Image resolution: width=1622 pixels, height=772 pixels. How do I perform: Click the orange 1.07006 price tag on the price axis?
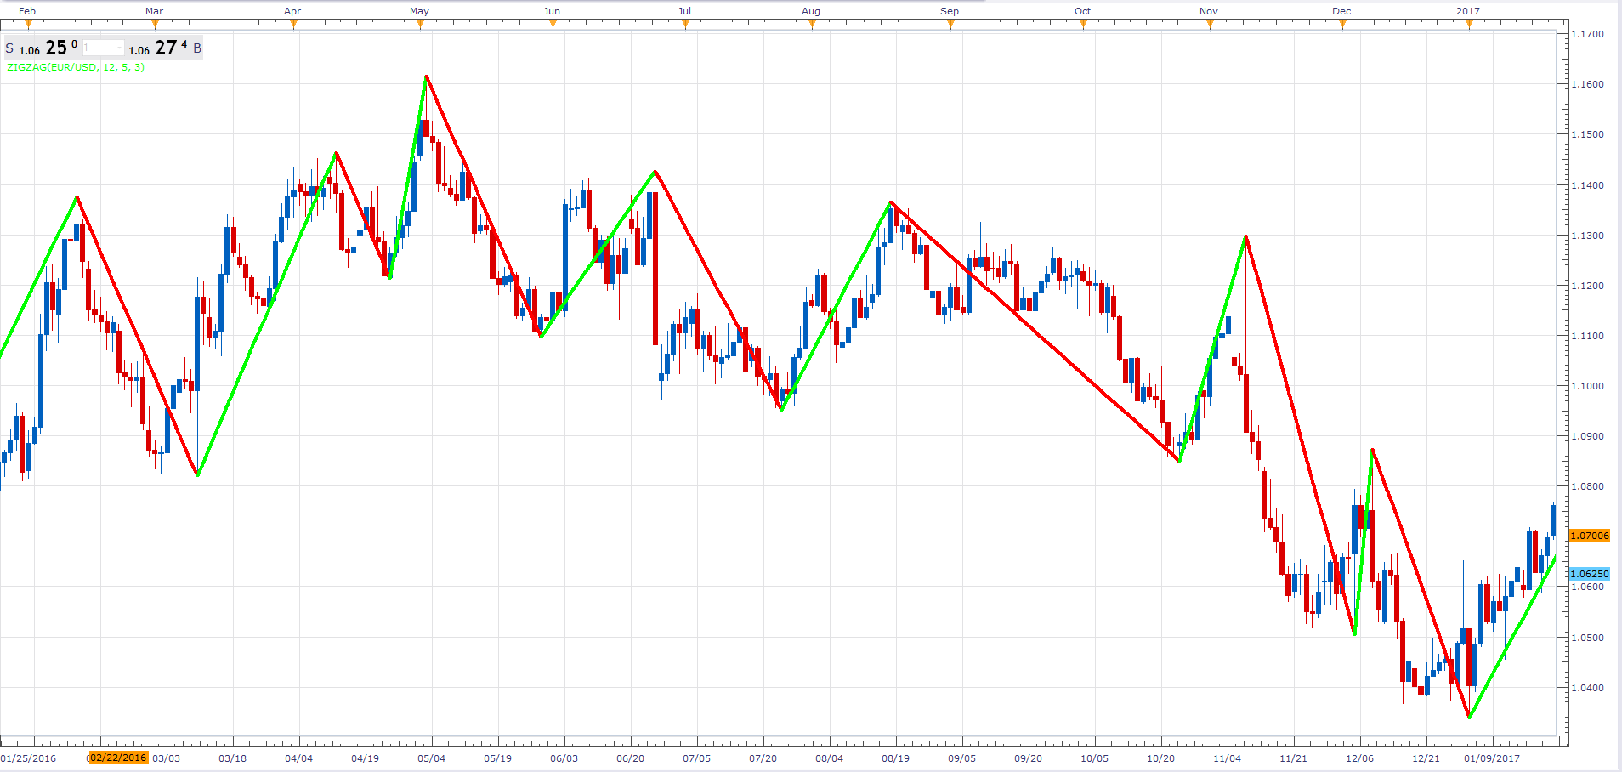pos(1589,536)
